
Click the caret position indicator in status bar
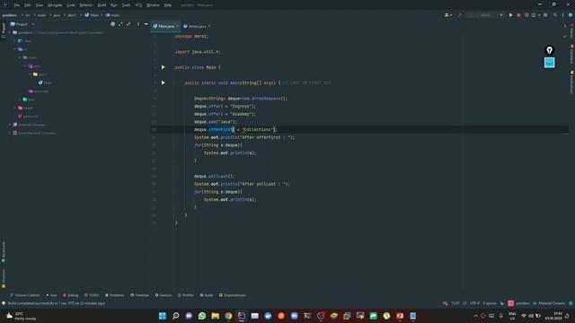click(x=456, y=303)
